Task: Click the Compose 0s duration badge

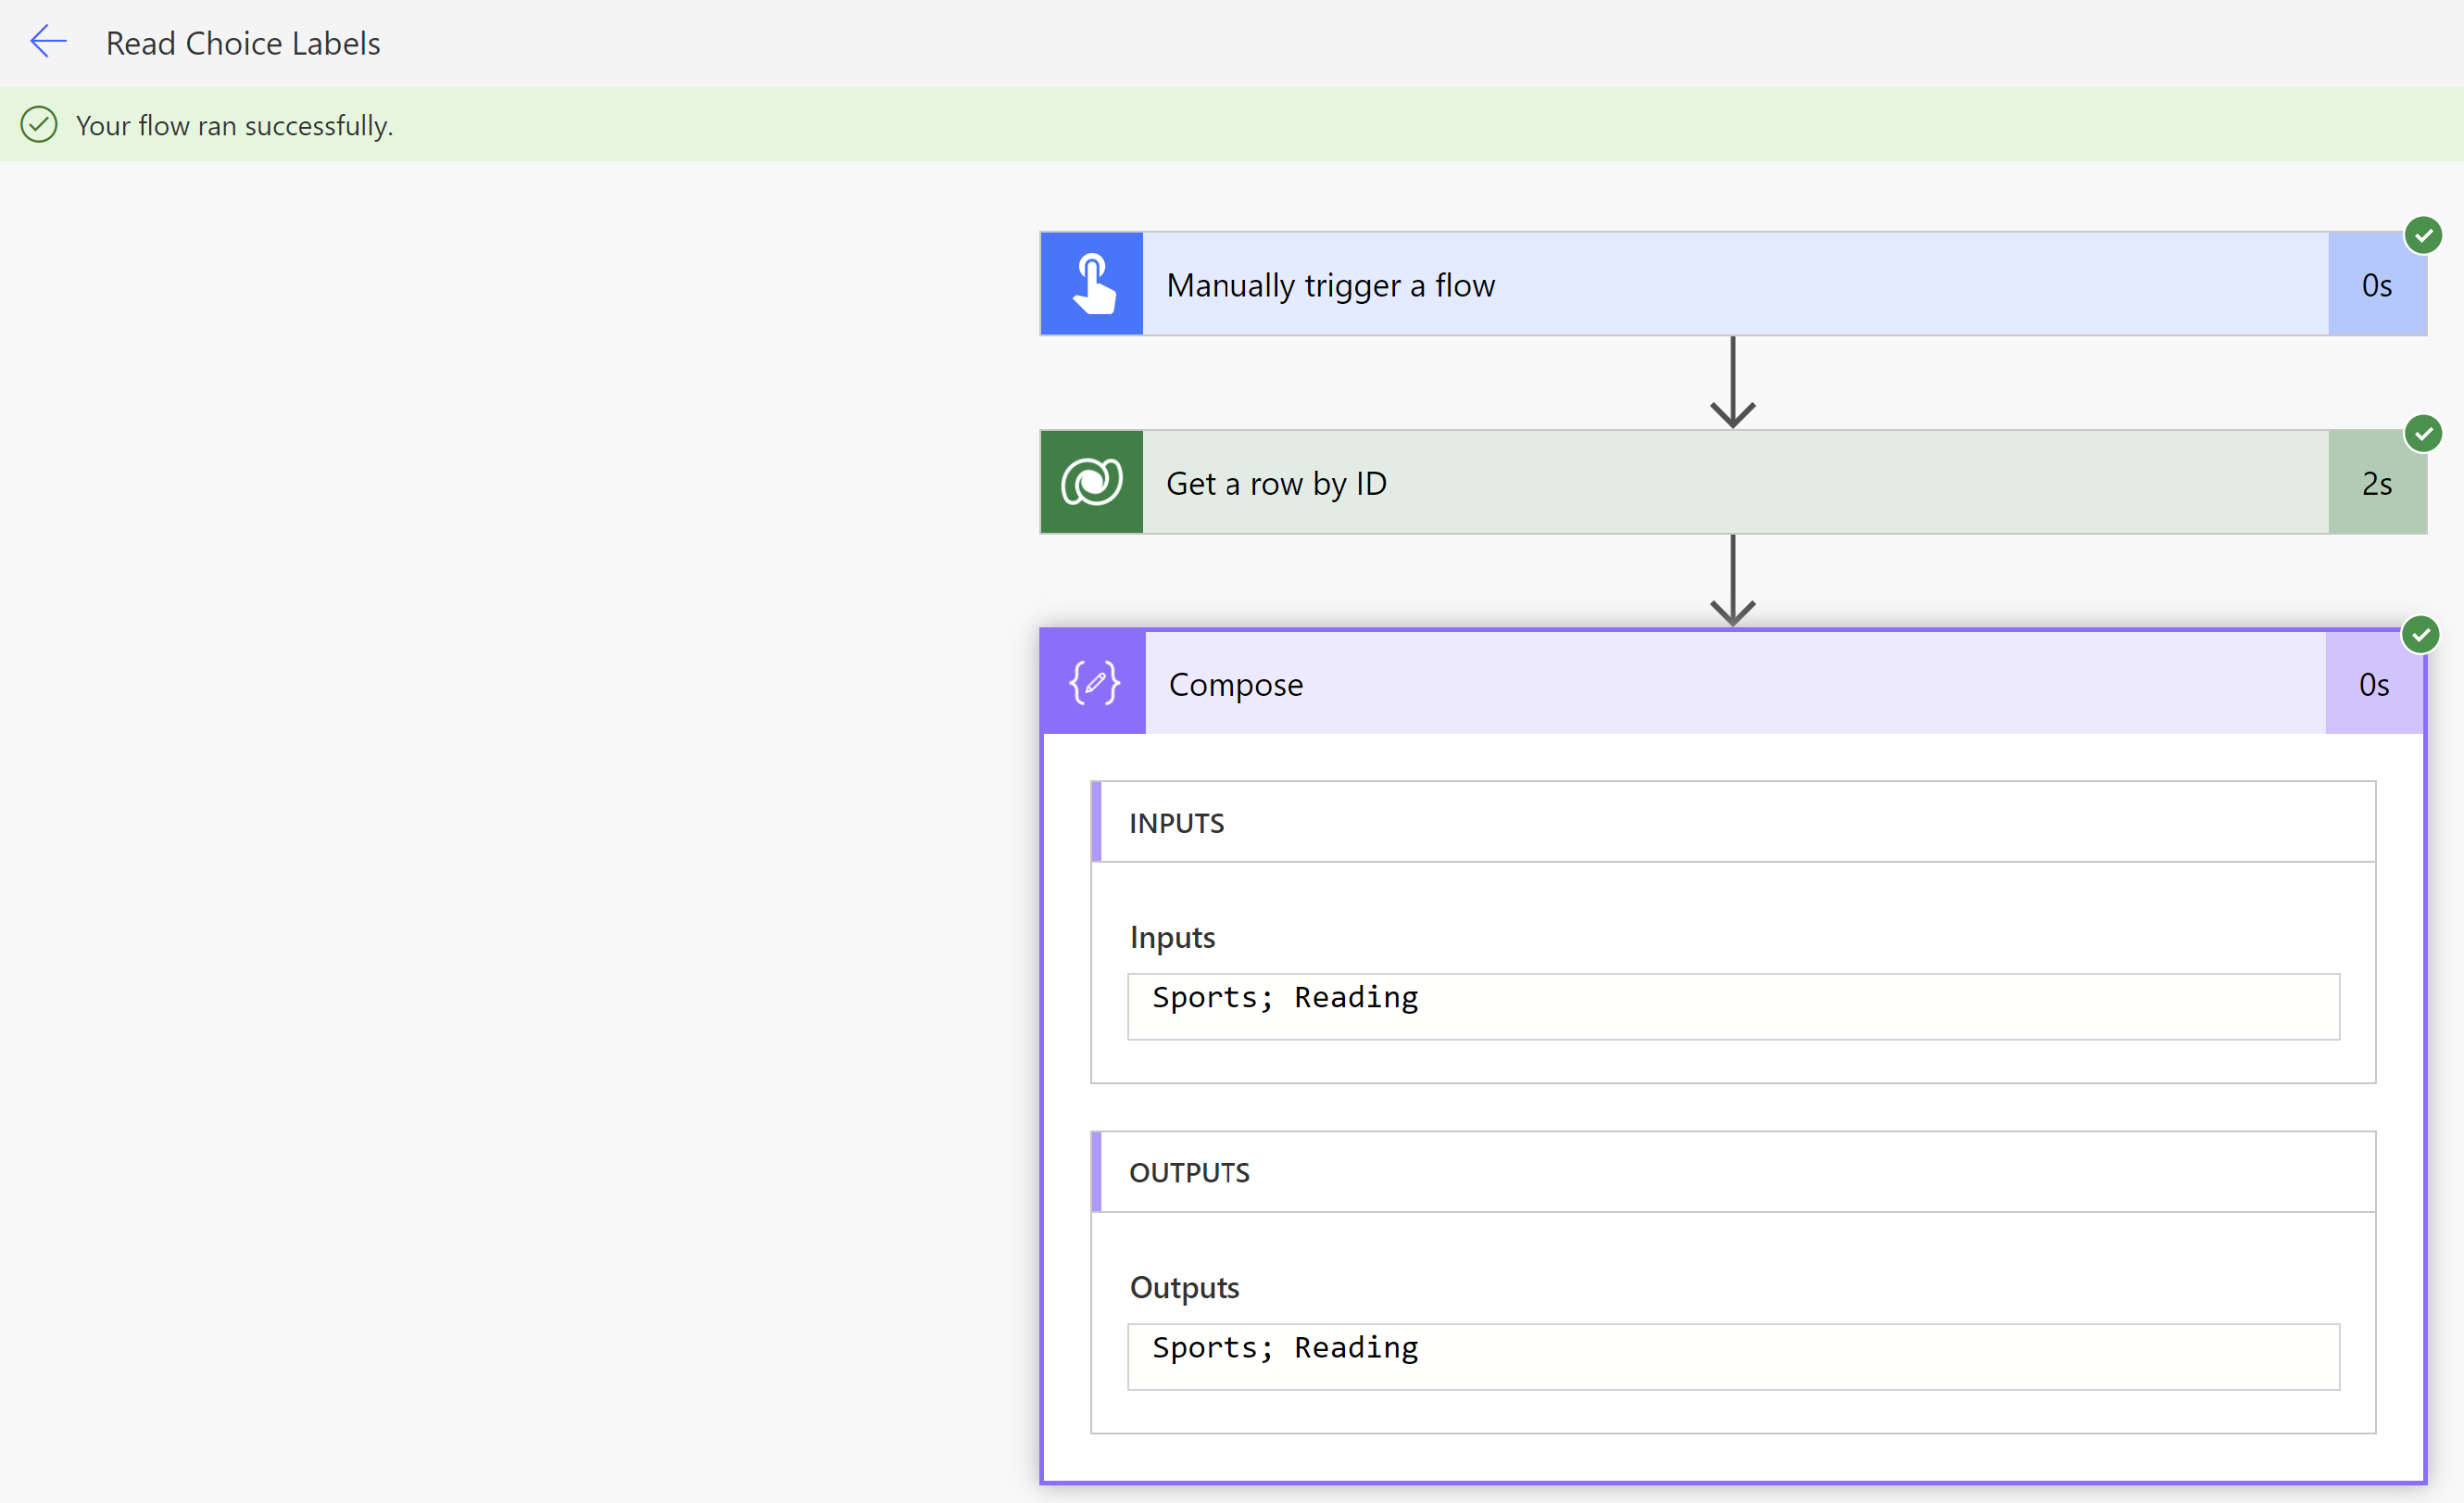Action: (2373, 685)
